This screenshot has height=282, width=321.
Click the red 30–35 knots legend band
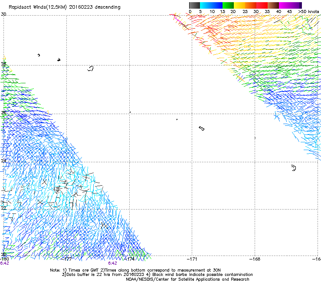coord(262,5)
